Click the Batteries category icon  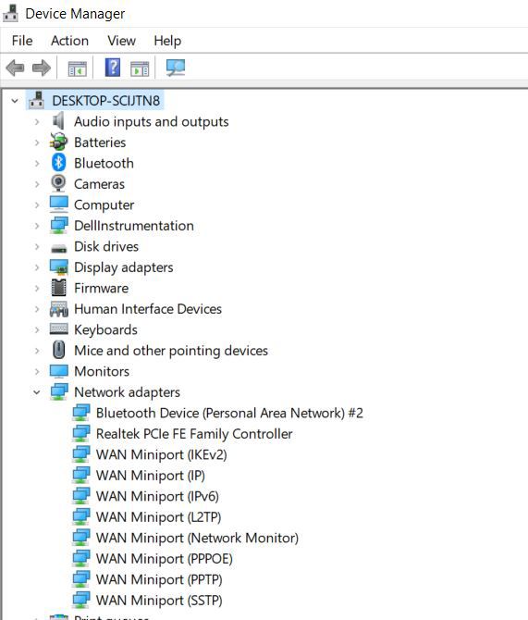[59, 142]
